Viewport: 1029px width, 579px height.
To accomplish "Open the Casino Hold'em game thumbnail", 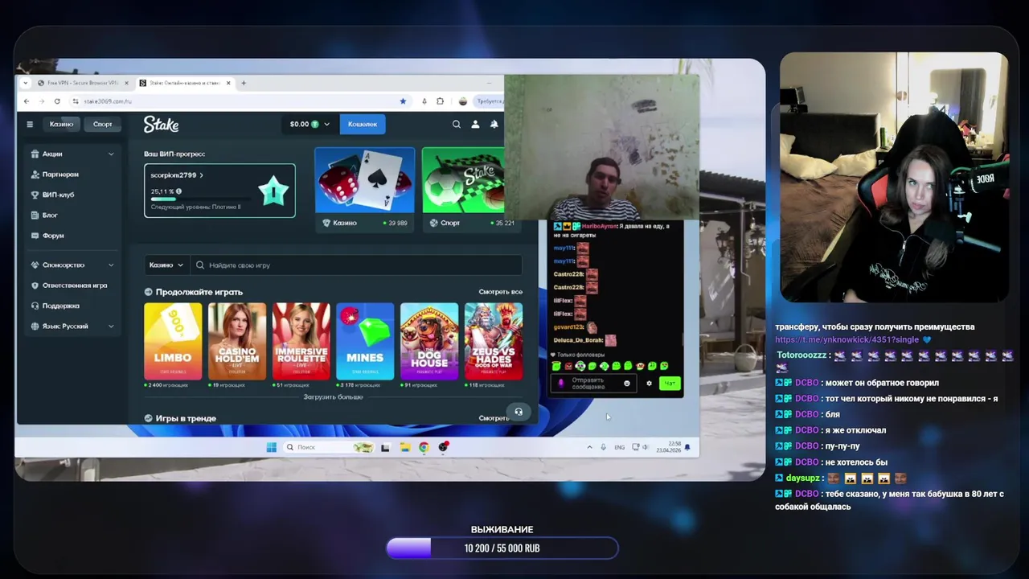I will (237, 341).
